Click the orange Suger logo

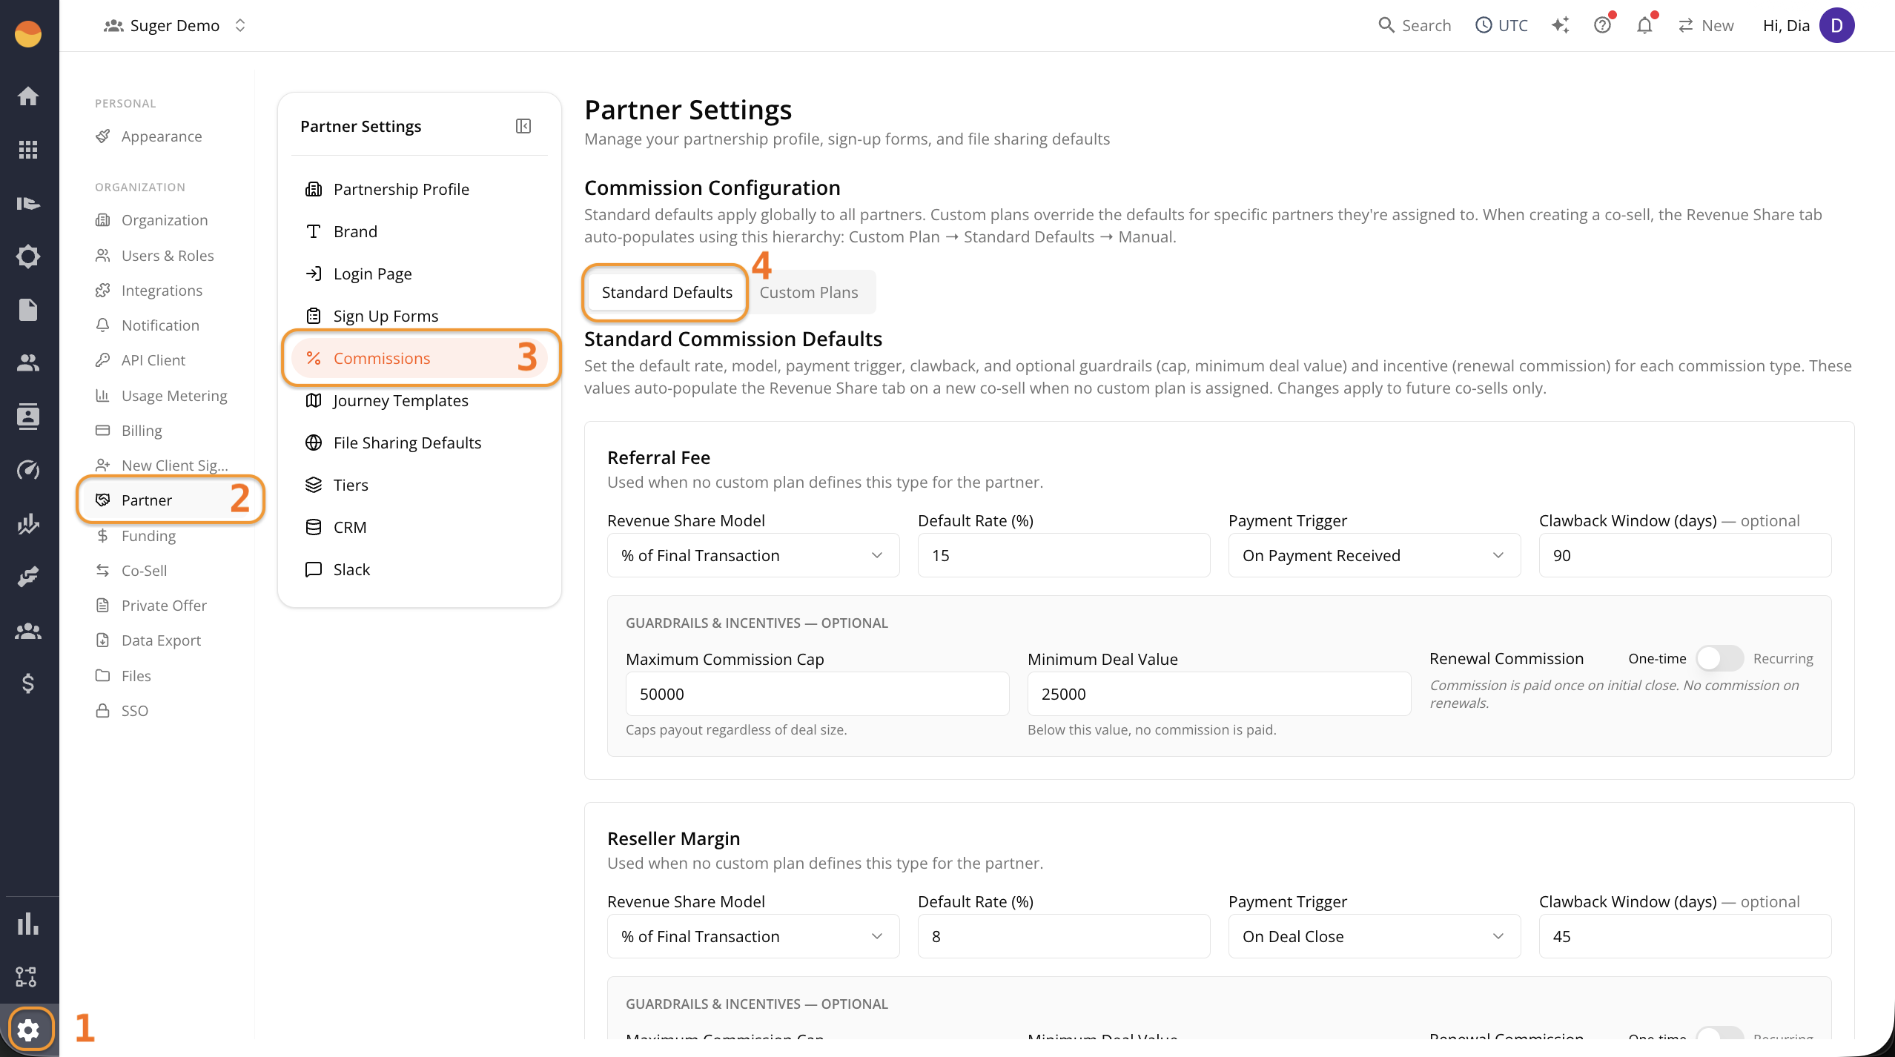click(28, 34)
